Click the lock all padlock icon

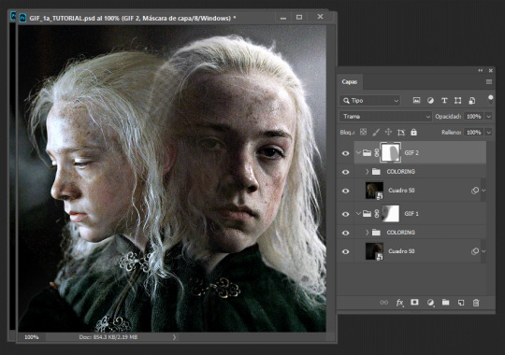click(414, 132)
